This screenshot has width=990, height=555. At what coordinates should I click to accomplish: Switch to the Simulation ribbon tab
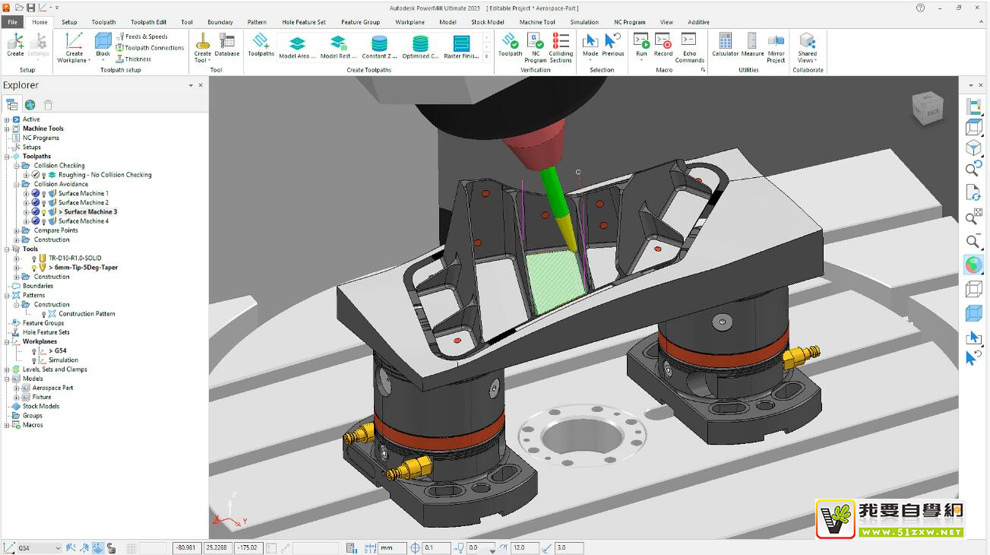coord(584,22)
